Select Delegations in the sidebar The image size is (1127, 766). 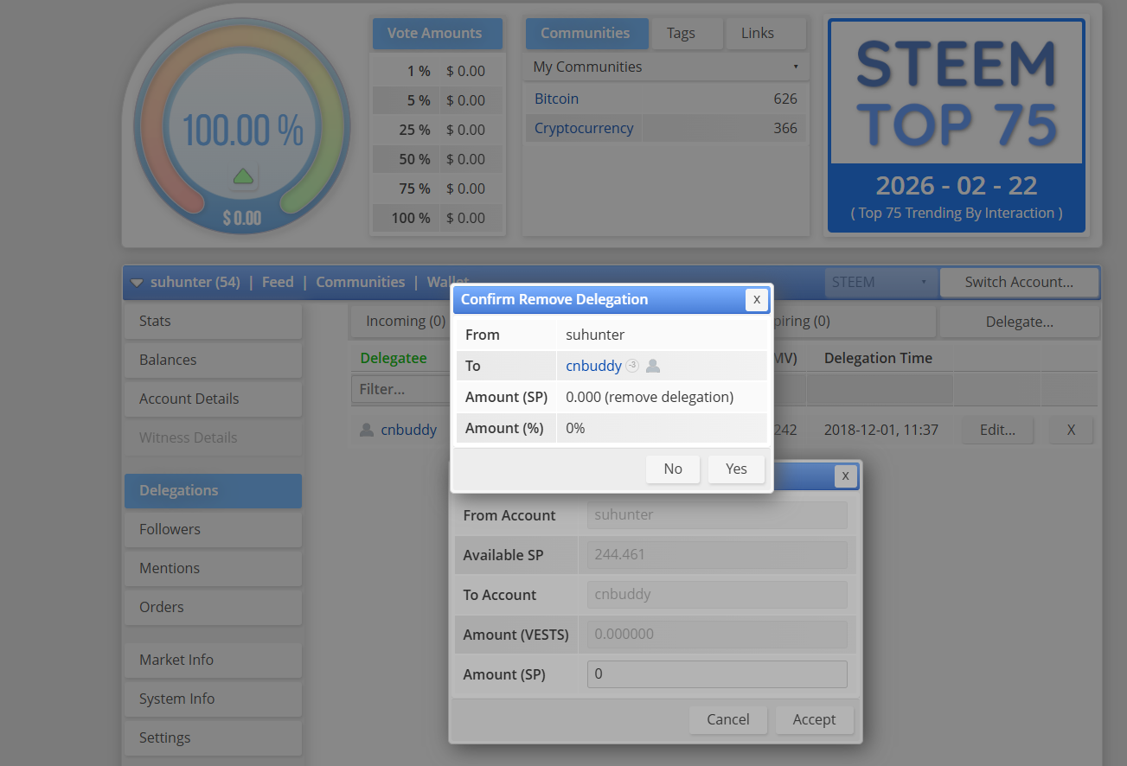[x=213, y=490]
